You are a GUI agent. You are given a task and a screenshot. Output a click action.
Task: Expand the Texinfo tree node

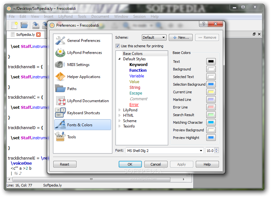[119, 126]
